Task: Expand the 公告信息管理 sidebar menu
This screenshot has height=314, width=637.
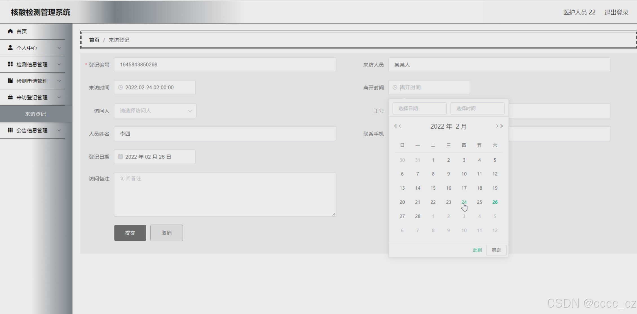Action: 32,131
